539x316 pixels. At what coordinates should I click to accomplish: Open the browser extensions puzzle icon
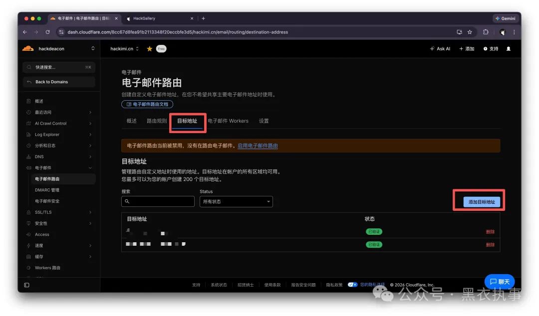click(486, 32)
